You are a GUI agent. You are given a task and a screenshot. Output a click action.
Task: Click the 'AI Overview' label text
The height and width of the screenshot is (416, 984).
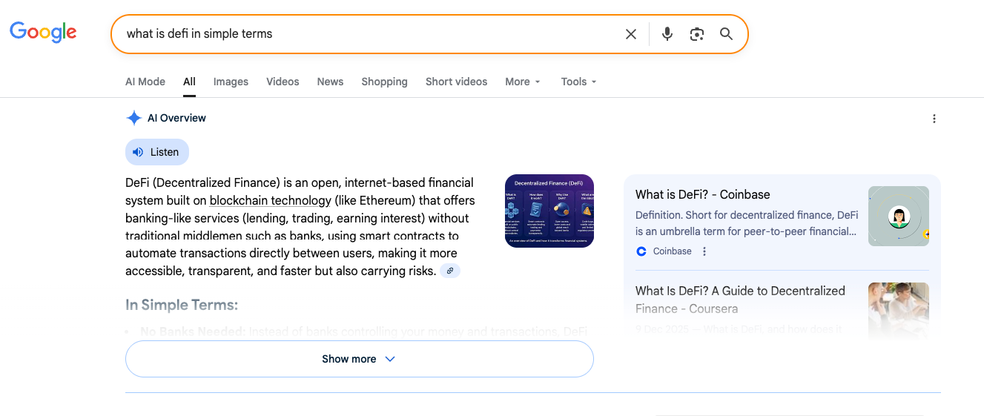pos(176,118)
